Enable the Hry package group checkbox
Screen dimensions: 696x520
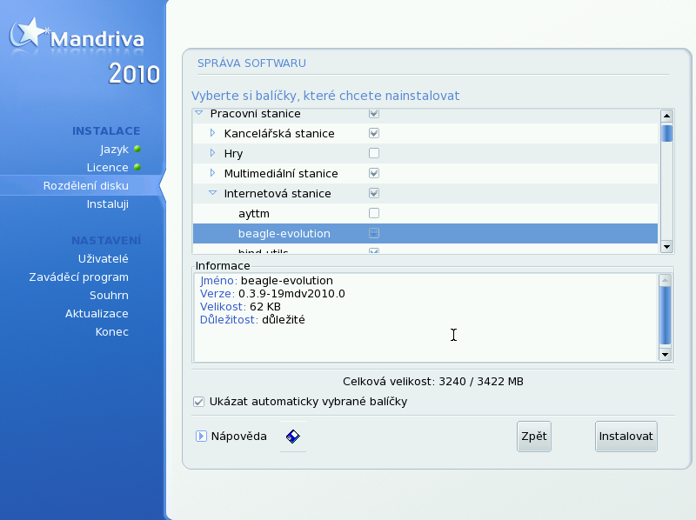(x=374, y=153)
